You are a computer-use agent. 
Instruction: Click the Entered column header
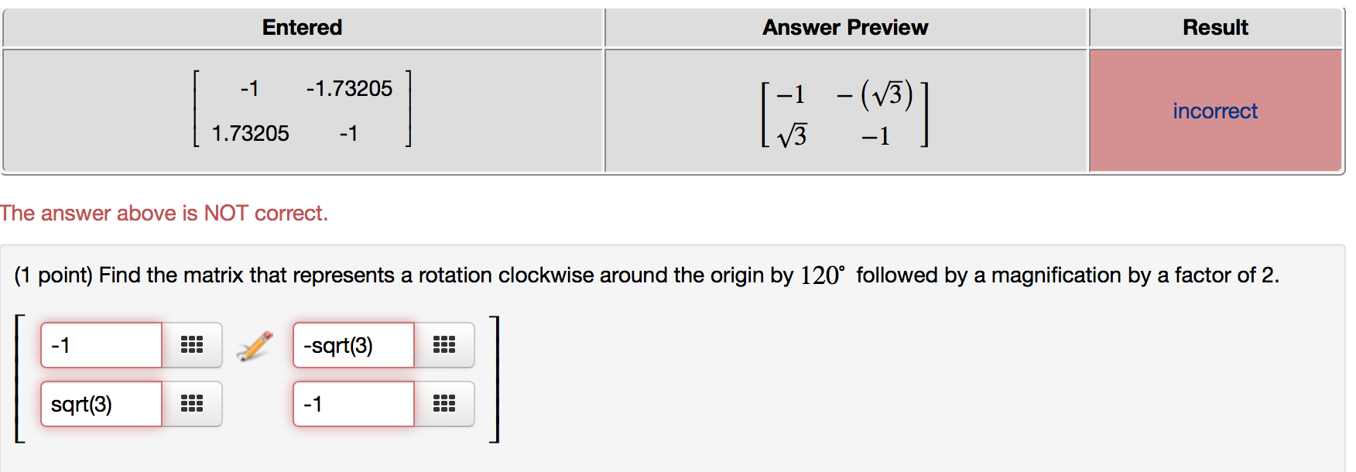[x=302, y=28]
